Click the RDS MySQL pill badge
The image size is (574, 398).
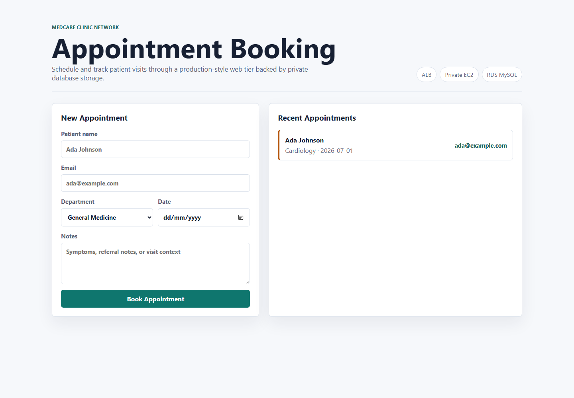click(502, 75)
